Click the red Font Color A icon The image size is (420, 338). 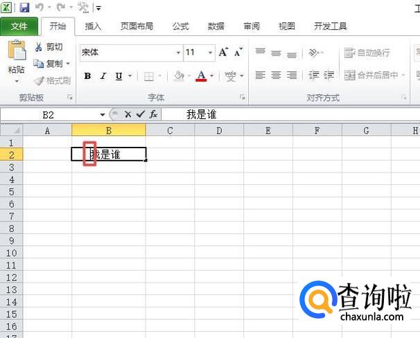pyautogui.click(x=201, y=76)
